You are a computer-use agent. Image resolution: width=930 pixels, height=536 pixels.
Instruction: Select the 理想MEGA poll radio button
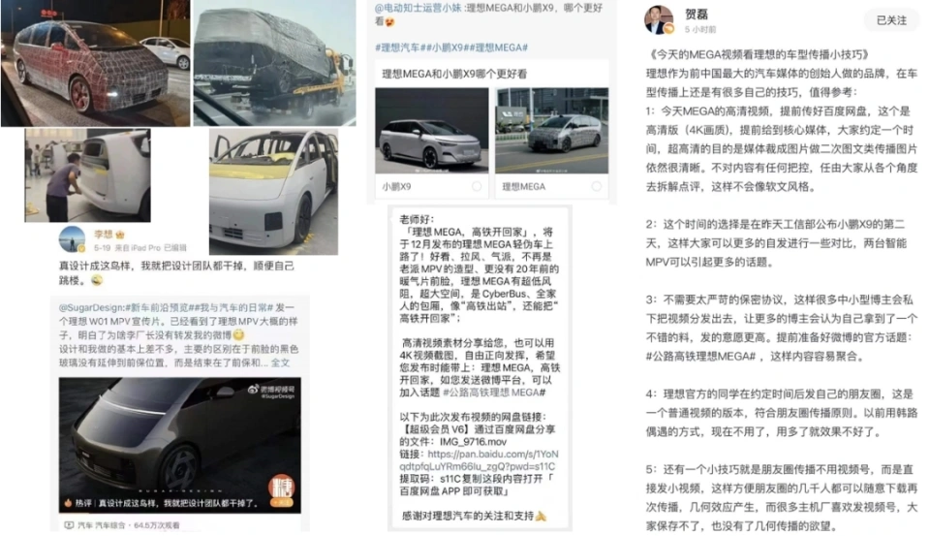click(596, 186)
